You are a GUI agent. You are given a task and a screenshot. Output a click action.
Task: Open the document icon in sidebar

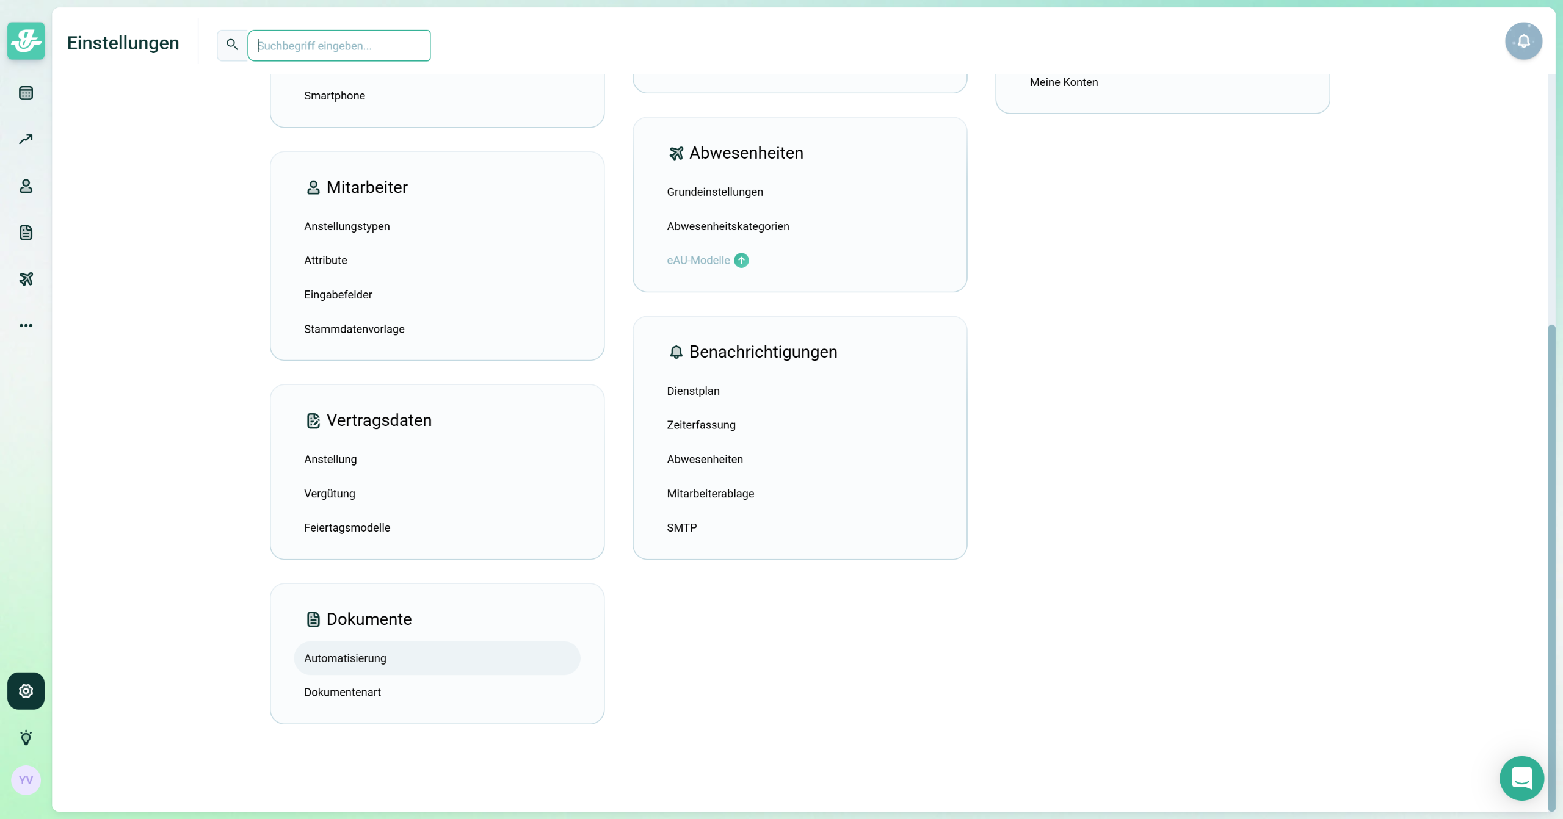[x=26, y=233]
